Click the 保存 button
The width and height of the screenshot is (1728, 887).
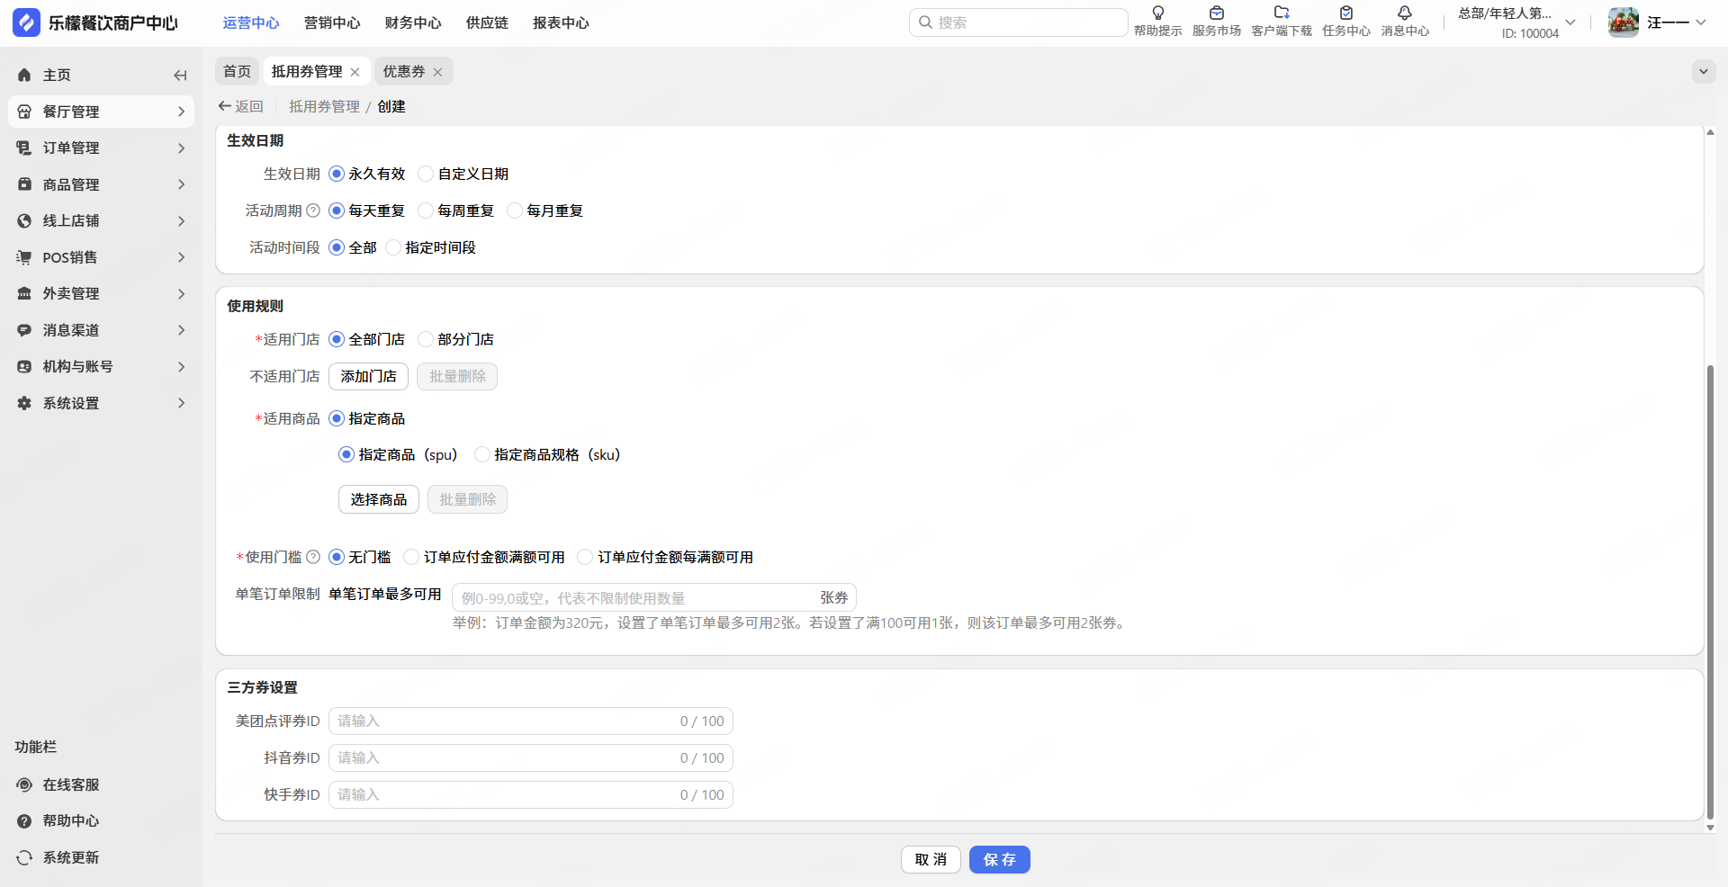click(x=999, y=859)
